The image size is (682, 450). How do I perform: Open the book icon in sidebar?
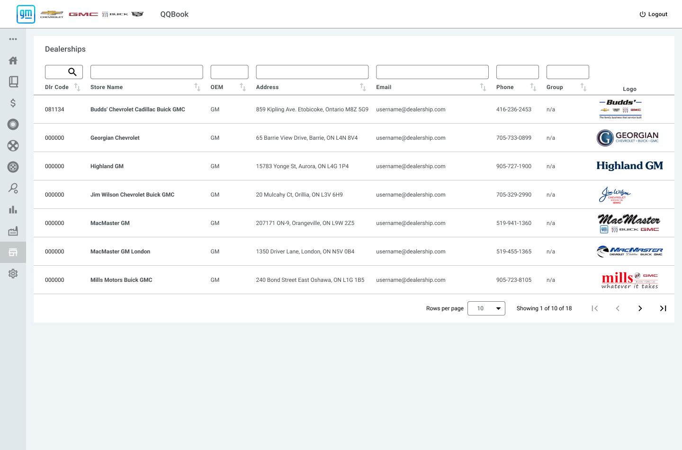click(x=13, y=81)
